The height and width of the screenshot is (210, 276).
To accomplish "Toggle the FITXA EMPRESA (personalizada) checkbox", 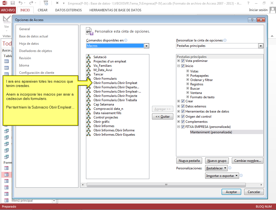I will pyautogui.click(x=183, y=127).
